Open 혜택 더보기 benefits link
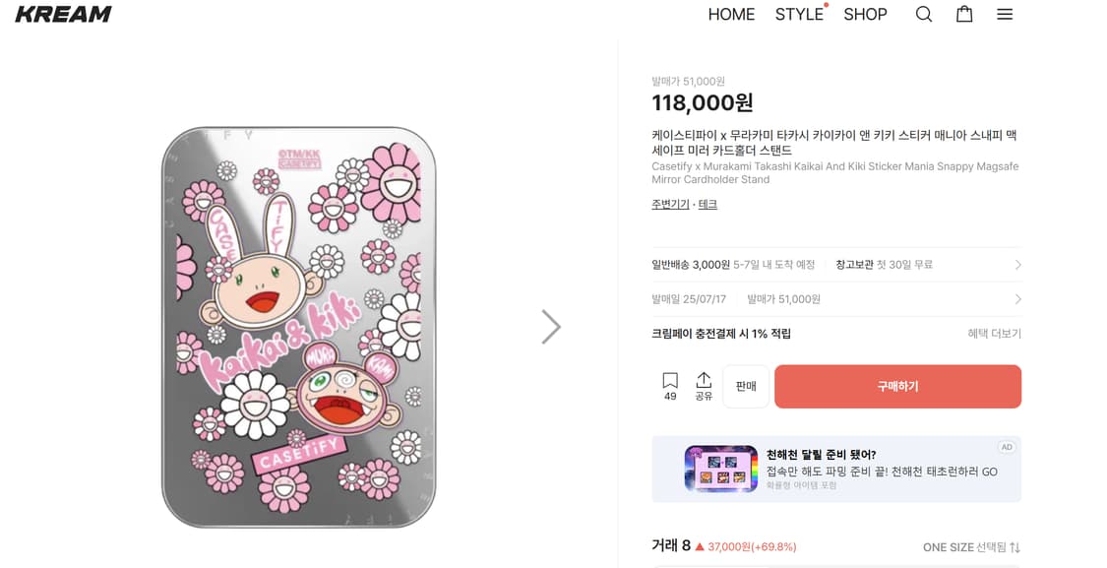The height and width of the screenshot is (568, 1107). (x=992, y=334)
